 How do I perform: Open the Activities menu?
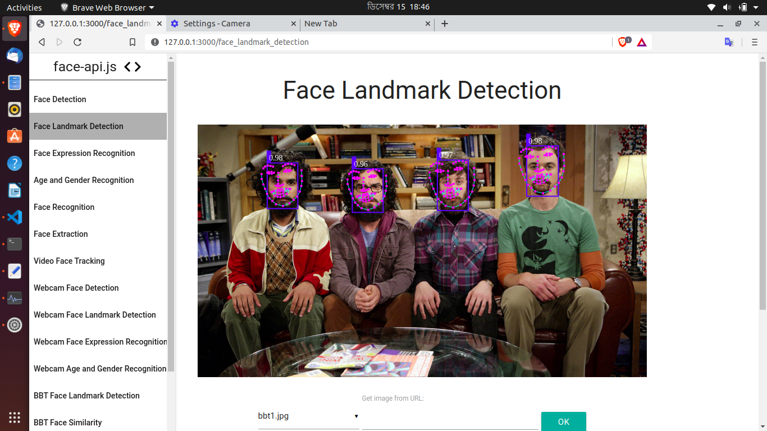(25, 7)
